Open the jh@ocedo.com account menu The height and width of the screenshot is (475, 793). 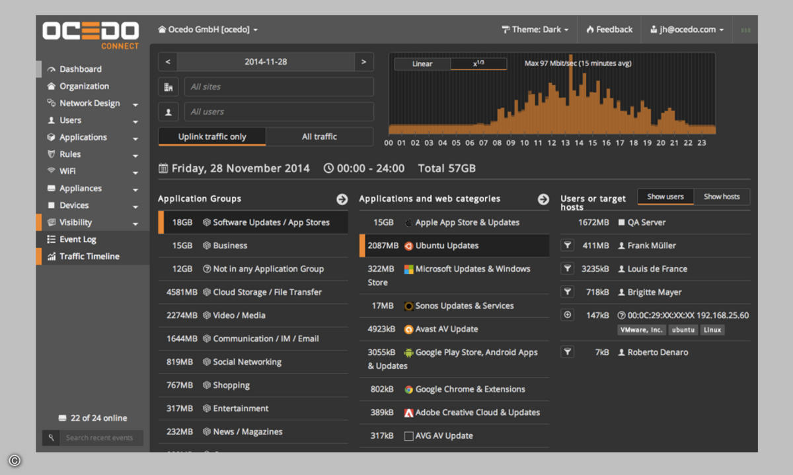[687, 30]
